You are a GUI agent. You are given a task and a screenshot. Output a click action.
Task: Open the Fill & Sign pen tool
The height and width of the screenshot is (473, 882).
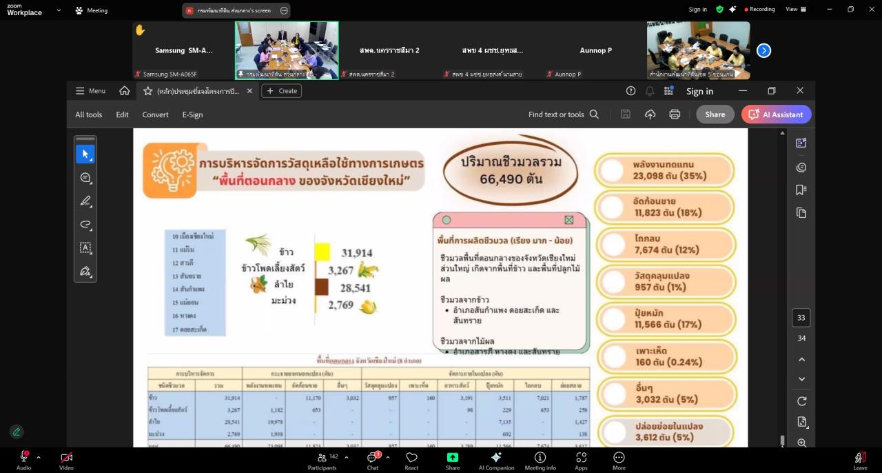85,271
